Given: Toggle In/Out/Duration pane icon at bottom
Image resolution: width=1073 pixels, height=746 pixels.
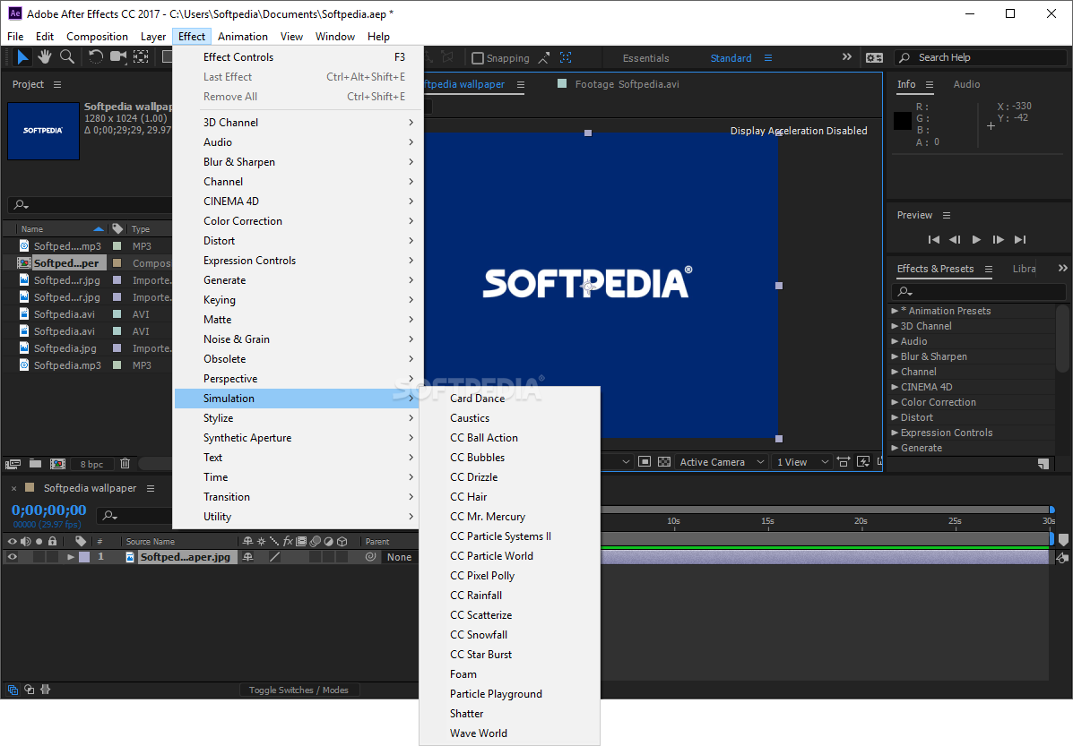Looking at the screenshot, I should [46, 690].
